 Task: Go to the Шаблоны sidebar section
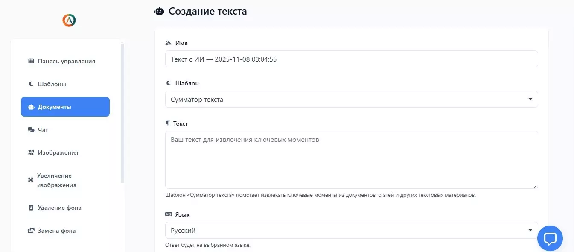click(x=52, y=84)
